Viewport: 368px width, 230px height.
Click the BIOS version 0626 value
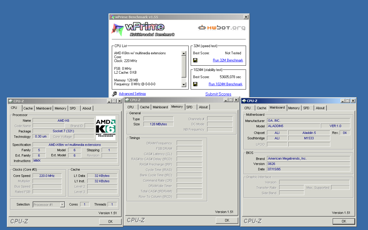click(309, 164)
